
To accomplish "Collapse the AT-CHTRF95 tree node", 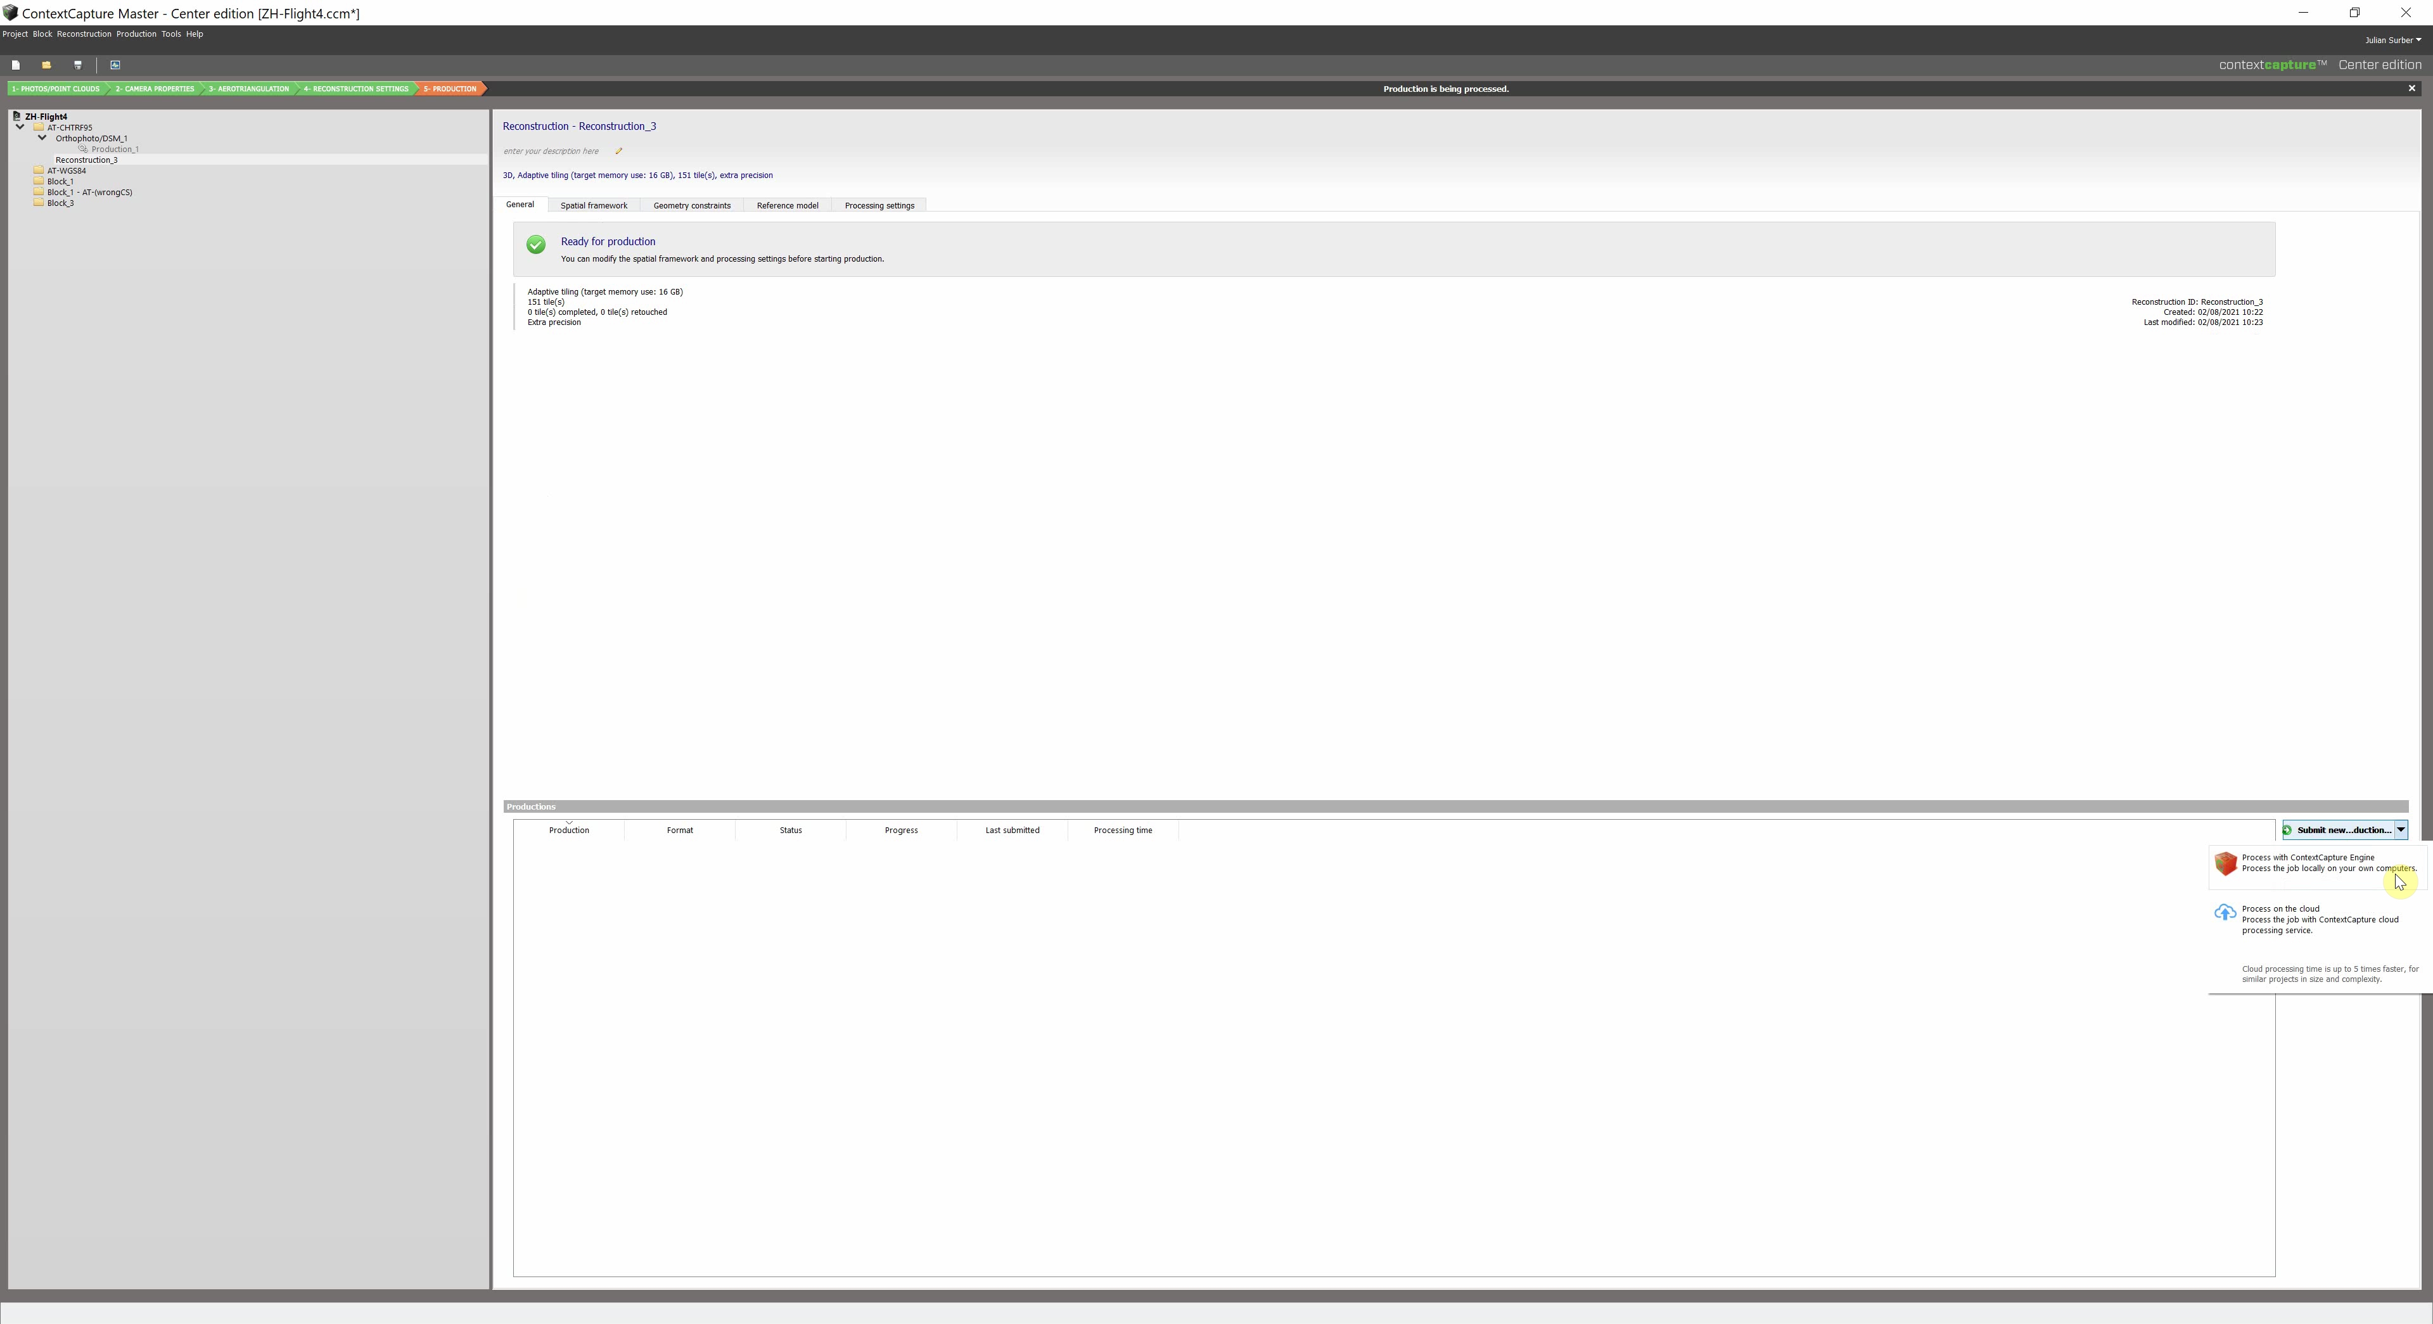I will pos(20,127).
